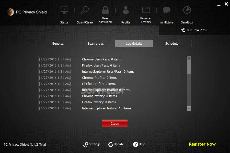The width and height of the screenshot is (230, 153).
Task: Click the phone support icon
Action: point(183,30)
